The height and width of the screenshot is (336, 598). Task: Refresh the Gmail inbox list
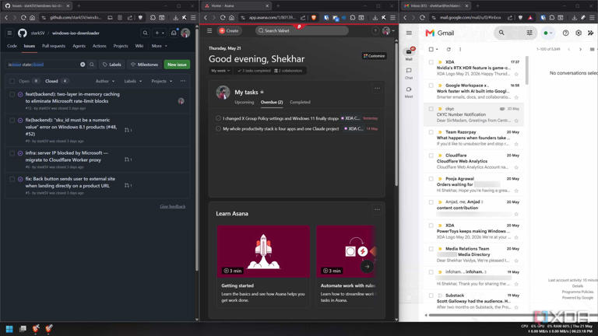coord(448,49)
